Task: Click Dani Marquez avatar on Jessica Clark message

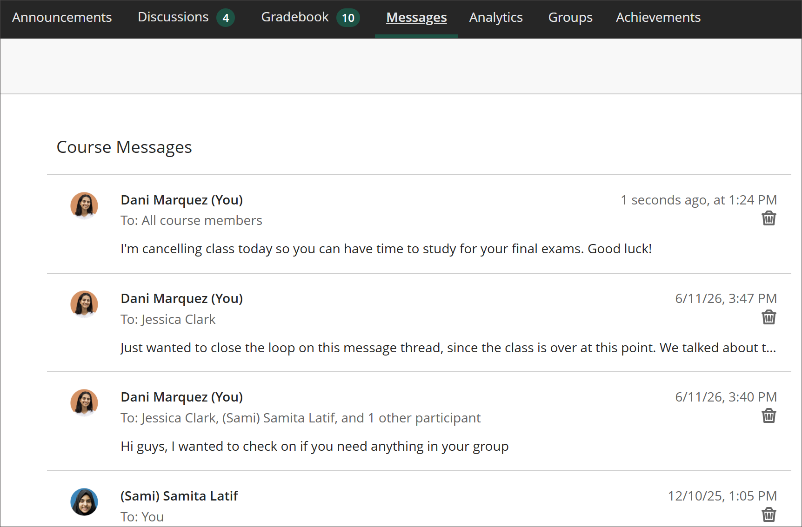Action: [84, 304]
